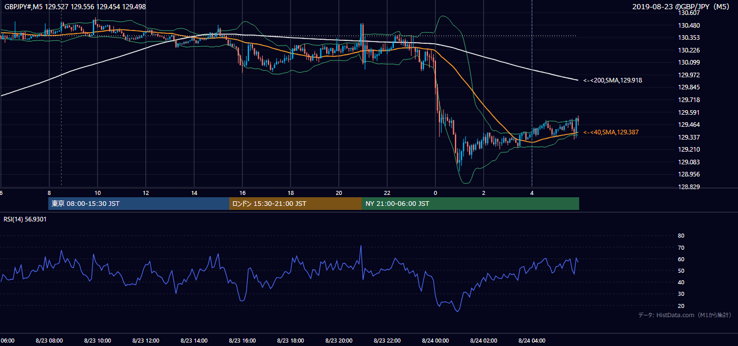Click the 129.718 price axis label
This screenshot has height=346, width=738.
pos(689,100)
